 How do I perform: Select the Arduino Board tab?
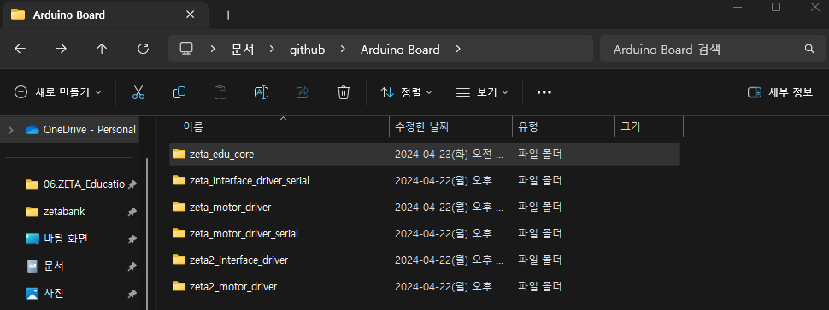(106, 15)
